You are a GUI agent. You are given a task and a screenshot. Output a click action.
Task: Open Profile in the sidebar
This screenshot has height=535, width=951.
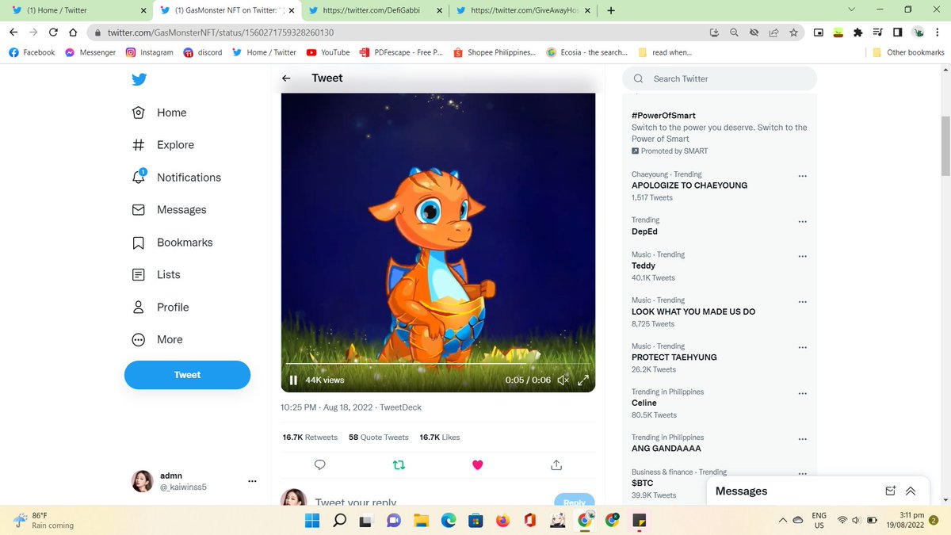point(160,308)
